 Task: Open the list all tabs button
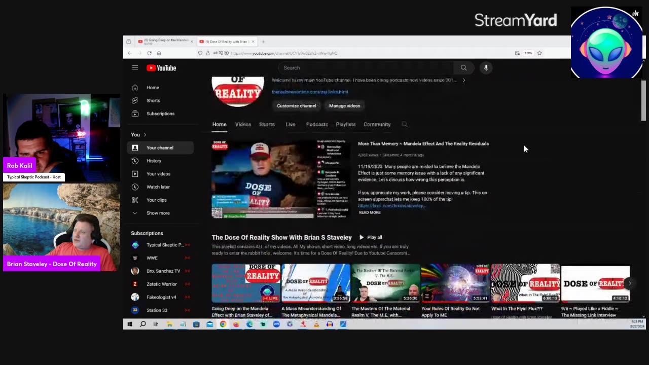(128, 42)
